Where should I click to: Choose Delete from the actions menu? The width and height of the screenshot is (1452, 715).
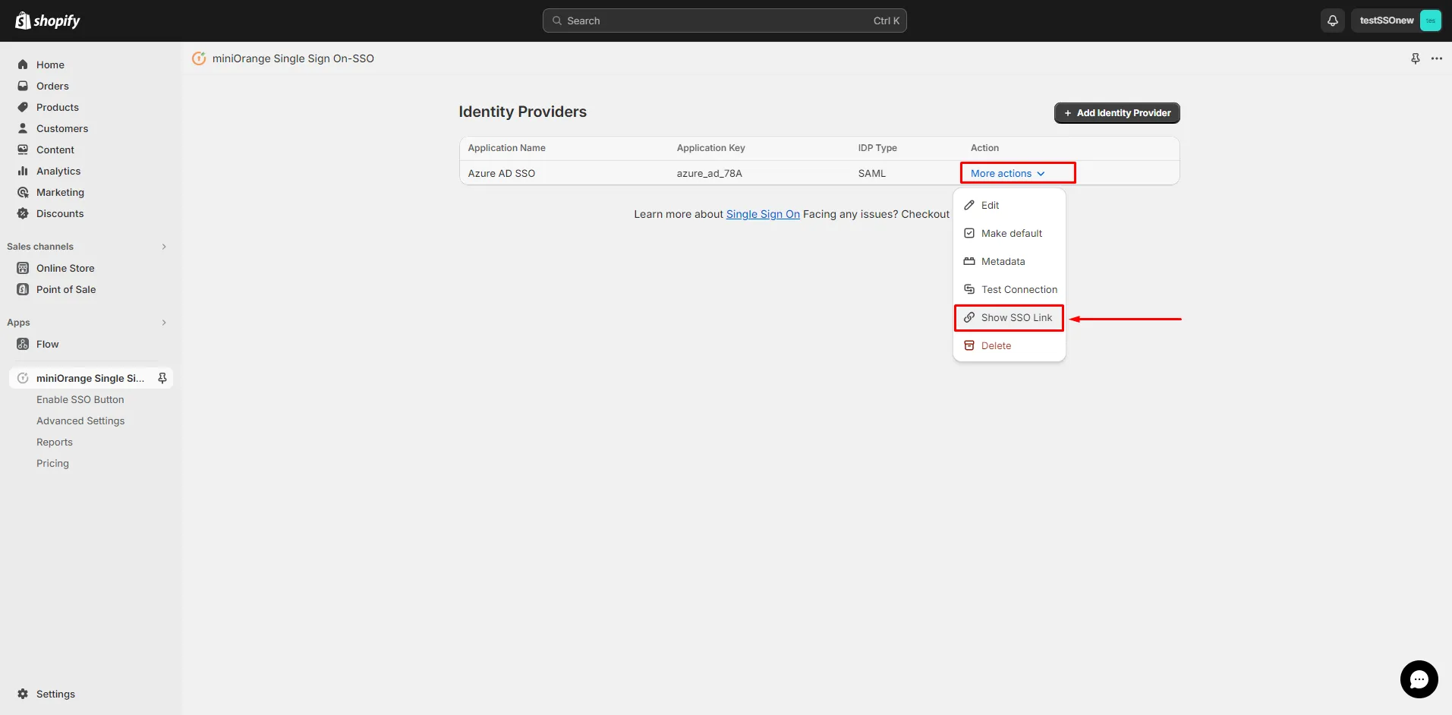[x=1009, y=345]
